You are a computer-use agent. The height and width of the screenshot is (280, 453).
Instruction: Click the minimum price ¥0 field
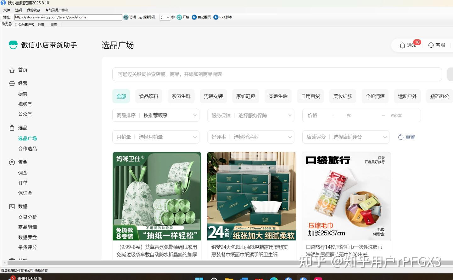coord(349,116)
